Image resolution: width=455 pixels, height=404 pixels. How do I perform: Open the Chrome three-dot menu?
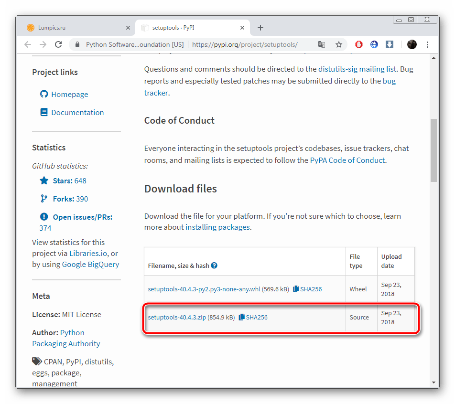[x=427, y=44]
